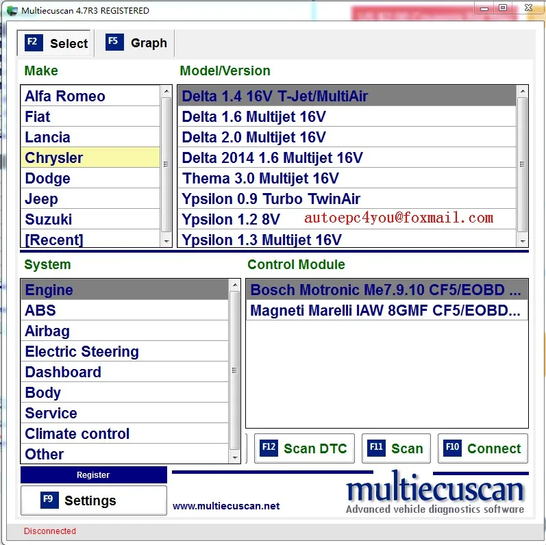
Task: Choose Jeep from Make list
Action: pos(90,199)
